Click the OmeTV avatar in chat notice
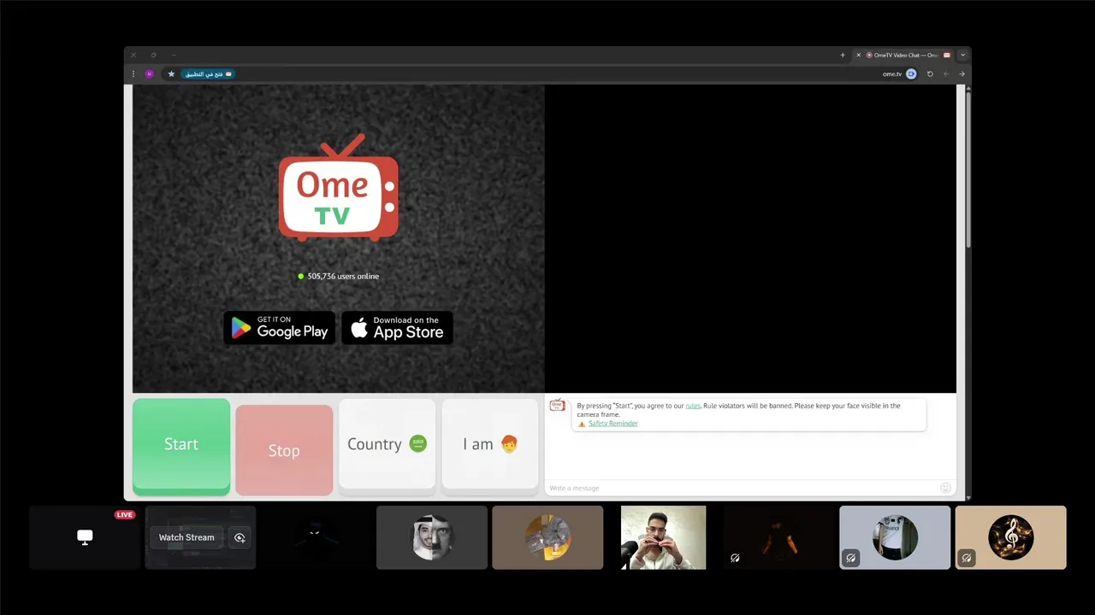The image size is (1095, 615). tap(557, 405)
